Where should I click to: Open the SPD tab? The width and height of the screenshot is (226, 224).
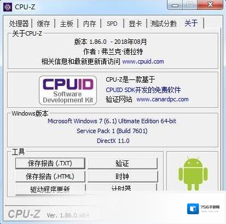coord(112,24)
